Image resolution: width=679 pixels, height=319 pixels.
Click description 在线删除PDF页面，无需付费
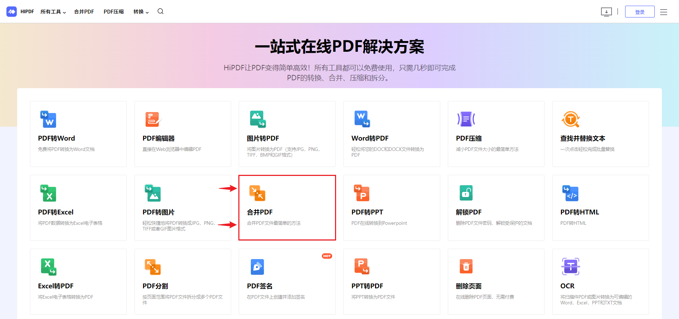pos(485,297)
